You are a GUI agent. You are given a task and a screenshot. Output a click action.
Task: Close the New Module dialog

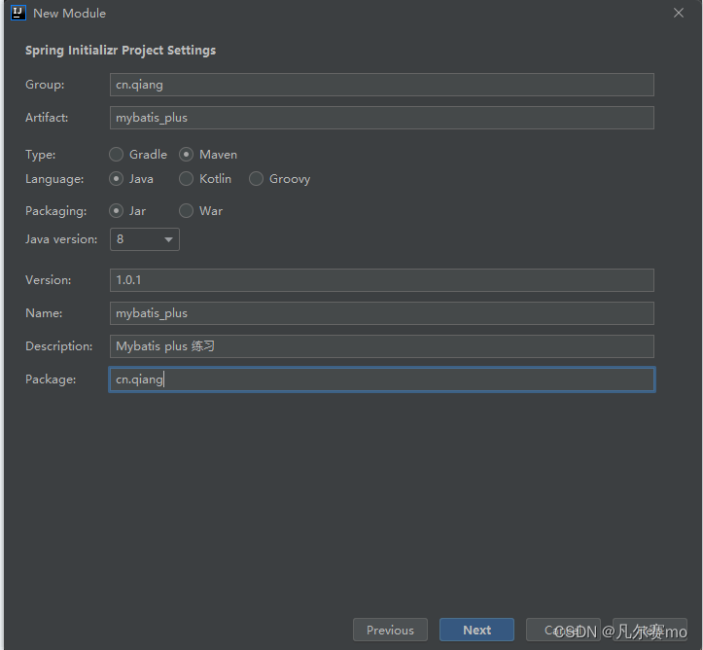tap(679, 13)
